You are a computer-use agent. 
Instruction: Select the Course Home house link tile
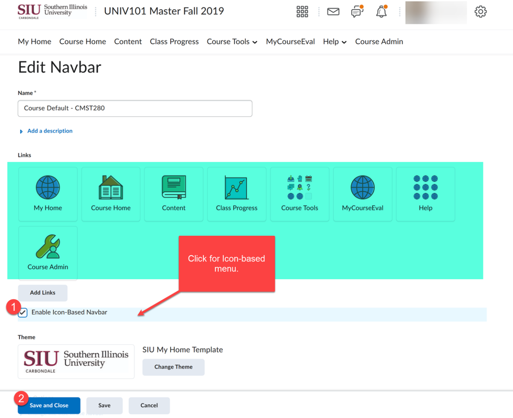click(x=110, y=194)
